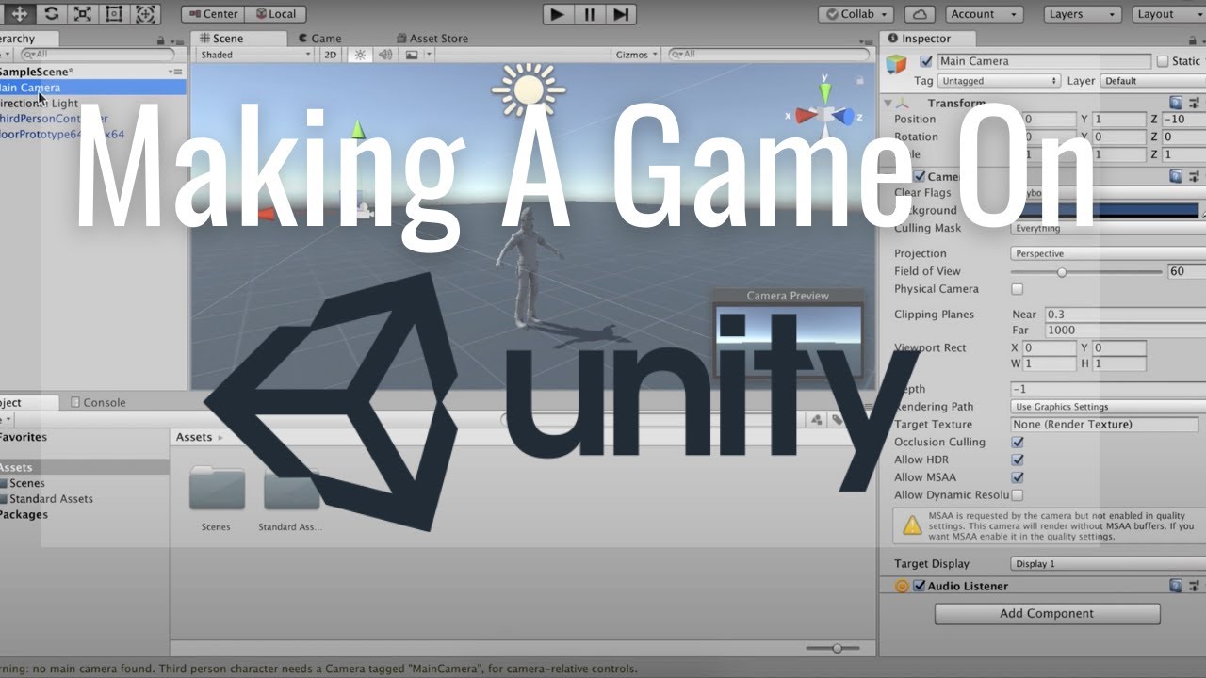The height and width of the screenshot is (678, 1206).
Task: Open the Layout dropdown
Action: (1167, 14)
